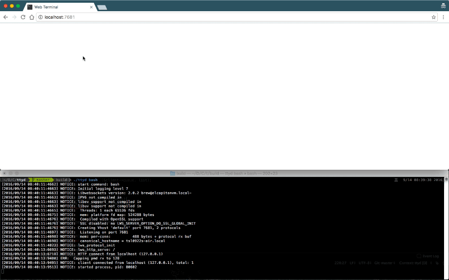Reload the localhost:7681 page

(22, 17)
